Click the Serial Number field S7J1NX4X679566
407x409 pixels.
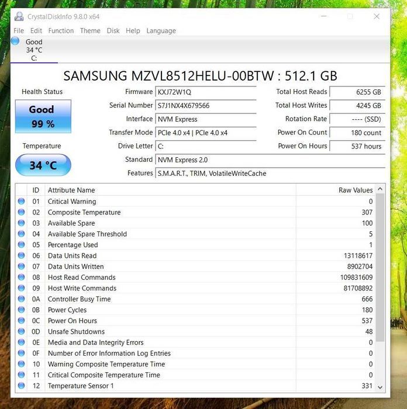click(x=206, y=105)
